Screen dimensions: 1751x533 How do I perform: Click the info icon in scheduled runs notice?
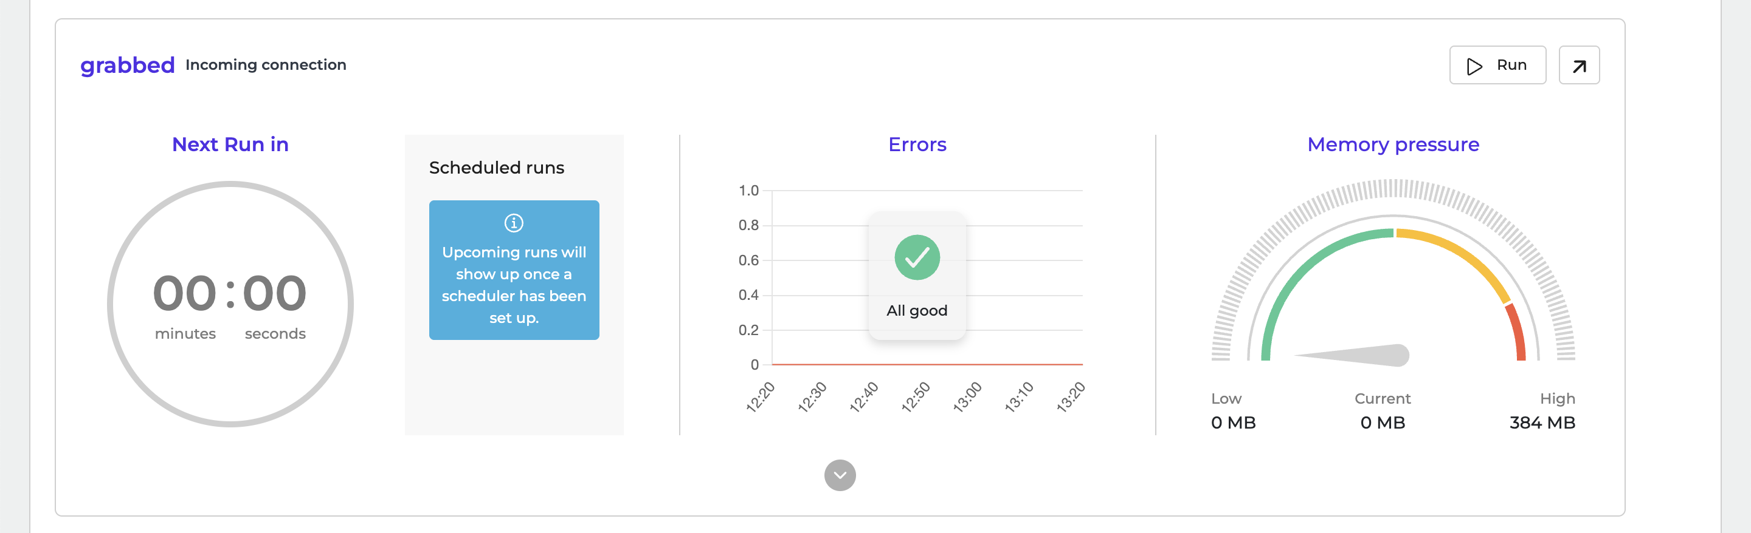pyautogui.click(x=514, y=223)
